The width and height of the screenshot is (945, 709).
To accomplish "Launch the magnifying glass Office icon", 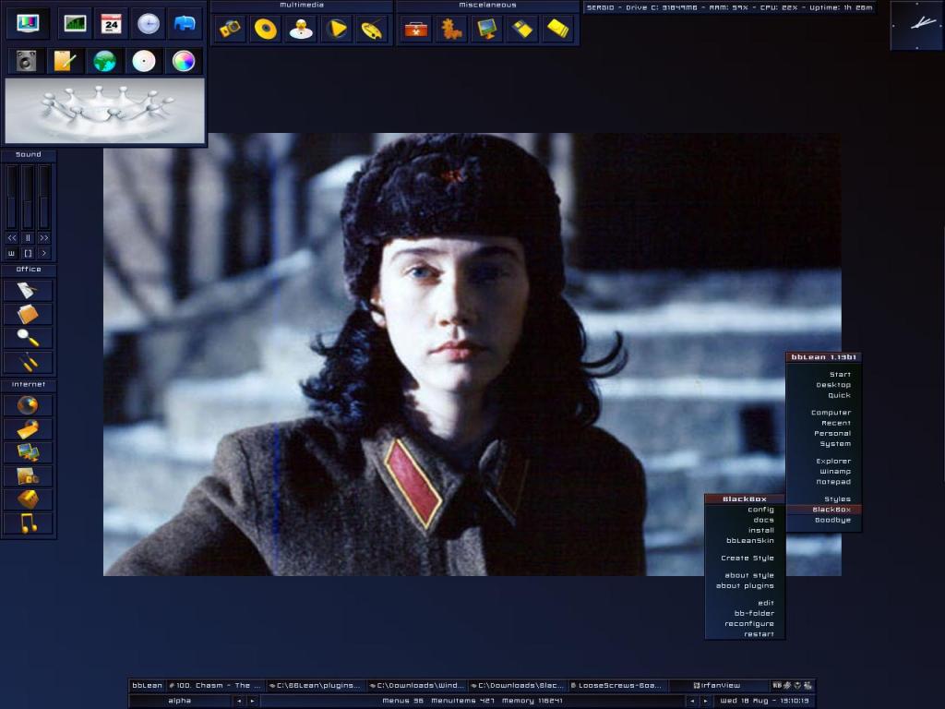I will (x=29, y=338).
